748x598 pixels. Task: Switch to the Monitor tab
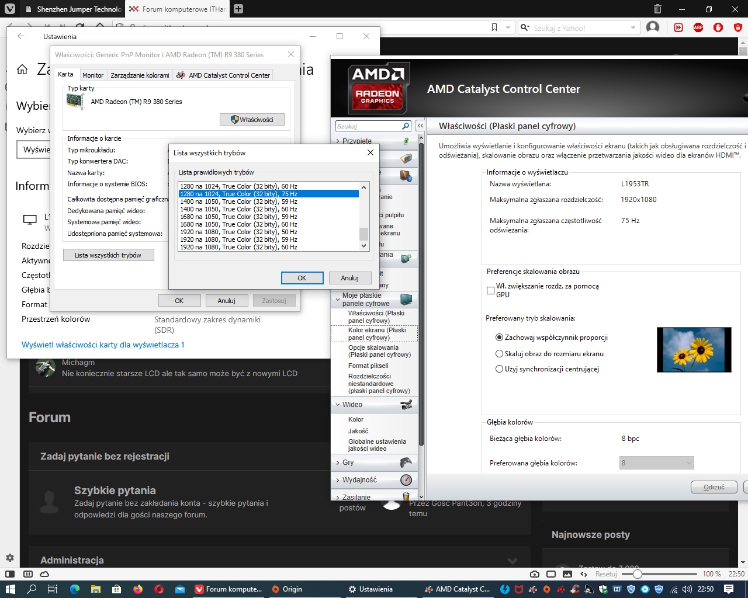[x=92, y=75]
